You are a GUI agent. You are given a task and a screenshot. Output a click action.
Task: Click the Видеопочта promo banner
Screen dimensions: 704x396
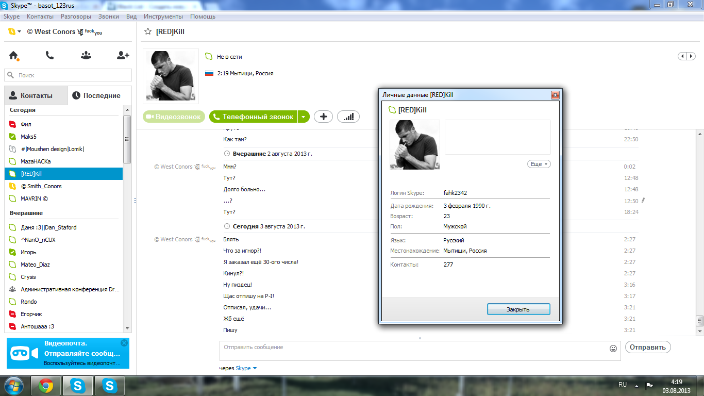(68, 353)
